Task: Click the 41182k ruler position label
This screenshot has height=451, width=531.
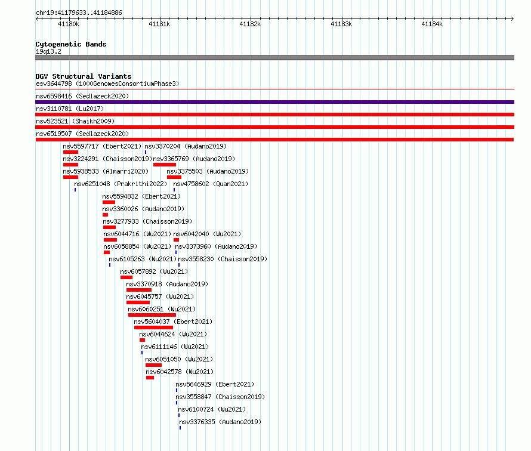Action: [250, 24]
